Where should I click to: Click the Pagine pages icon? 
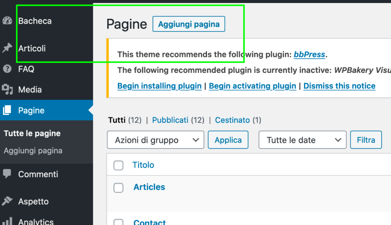[7, 110]
